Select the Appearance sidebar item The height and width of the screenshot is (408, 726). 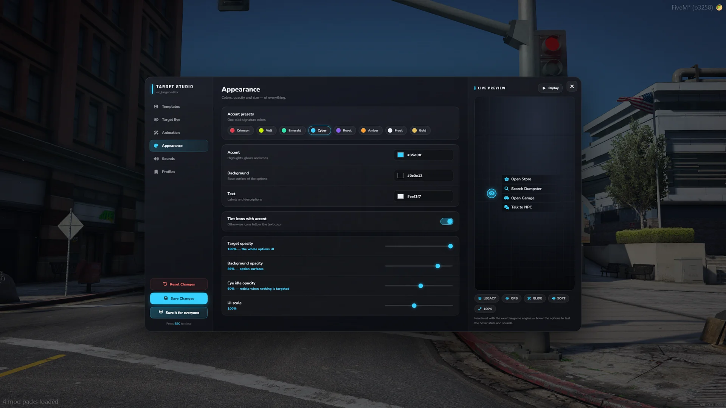(x=179, y=146)
